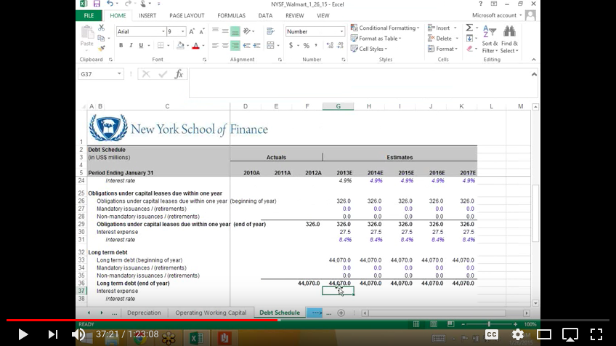Play the video
The image size is (616, 346).
[23, 334]
